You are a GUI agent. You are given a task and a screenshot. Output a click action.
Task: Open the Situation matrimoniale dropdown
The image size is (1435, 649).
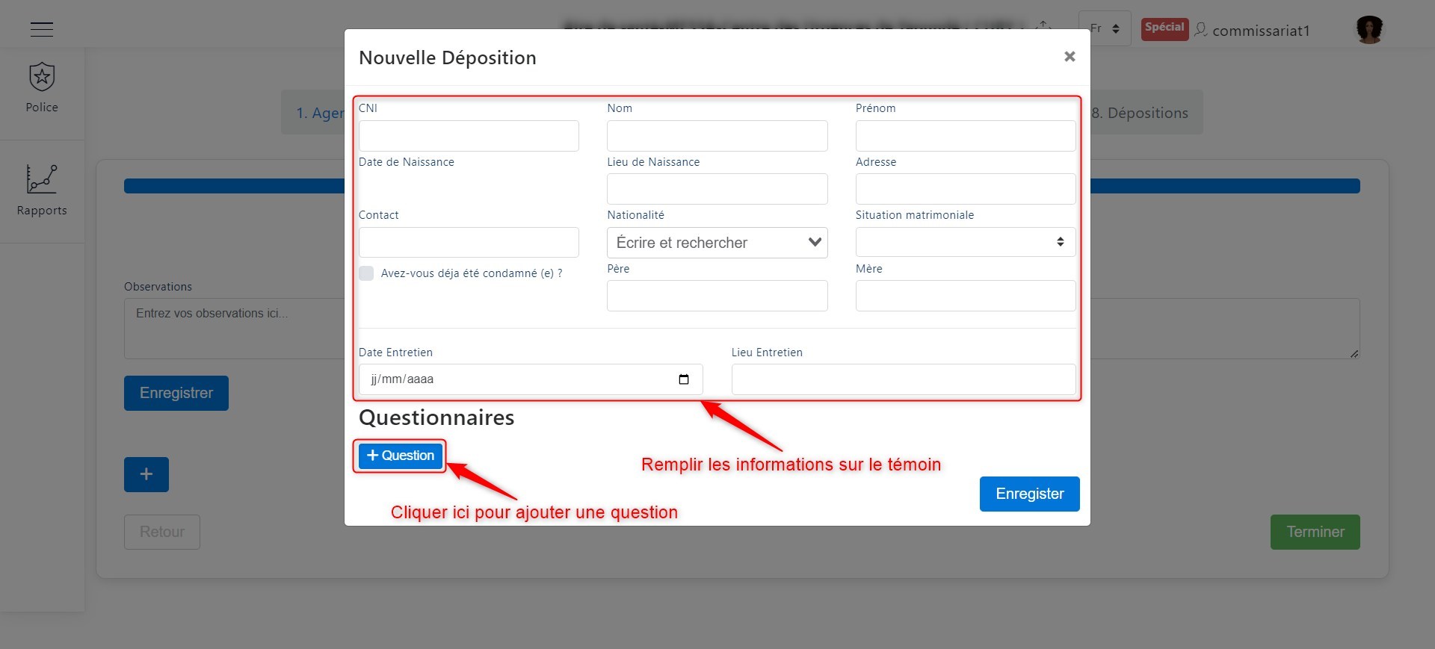(966, 242)
